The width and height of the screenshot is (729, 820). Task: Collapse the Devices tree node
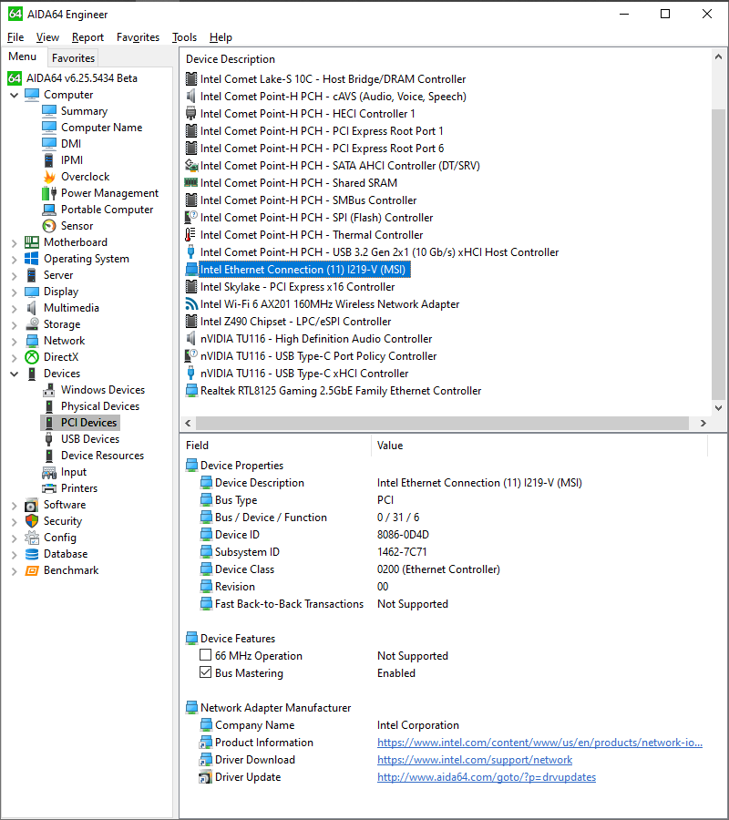[x=14, y=374]
